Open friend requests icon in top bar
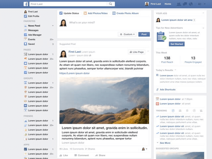212x159 pixels. click(x=179, y=4)
